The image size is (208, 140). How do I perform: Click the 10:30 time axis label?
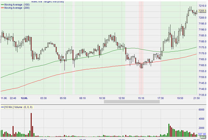[102, 98]
